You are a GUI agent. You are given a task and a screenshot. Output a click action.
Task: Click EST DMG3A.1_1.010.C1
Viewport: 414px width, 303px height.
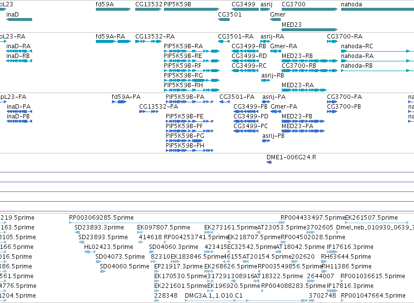point(246,301)
